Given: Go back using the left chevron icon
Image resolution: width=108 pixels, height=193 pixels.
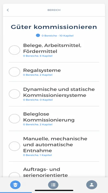Looking at the screenshot, I should (x=8, y=10).
